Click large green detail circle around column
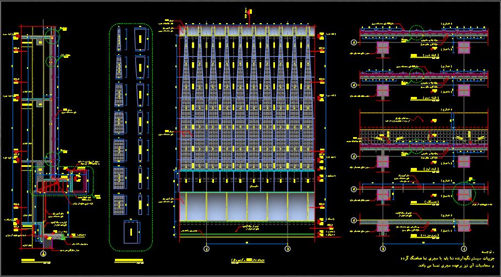501x277 pixels. (464, 193)
